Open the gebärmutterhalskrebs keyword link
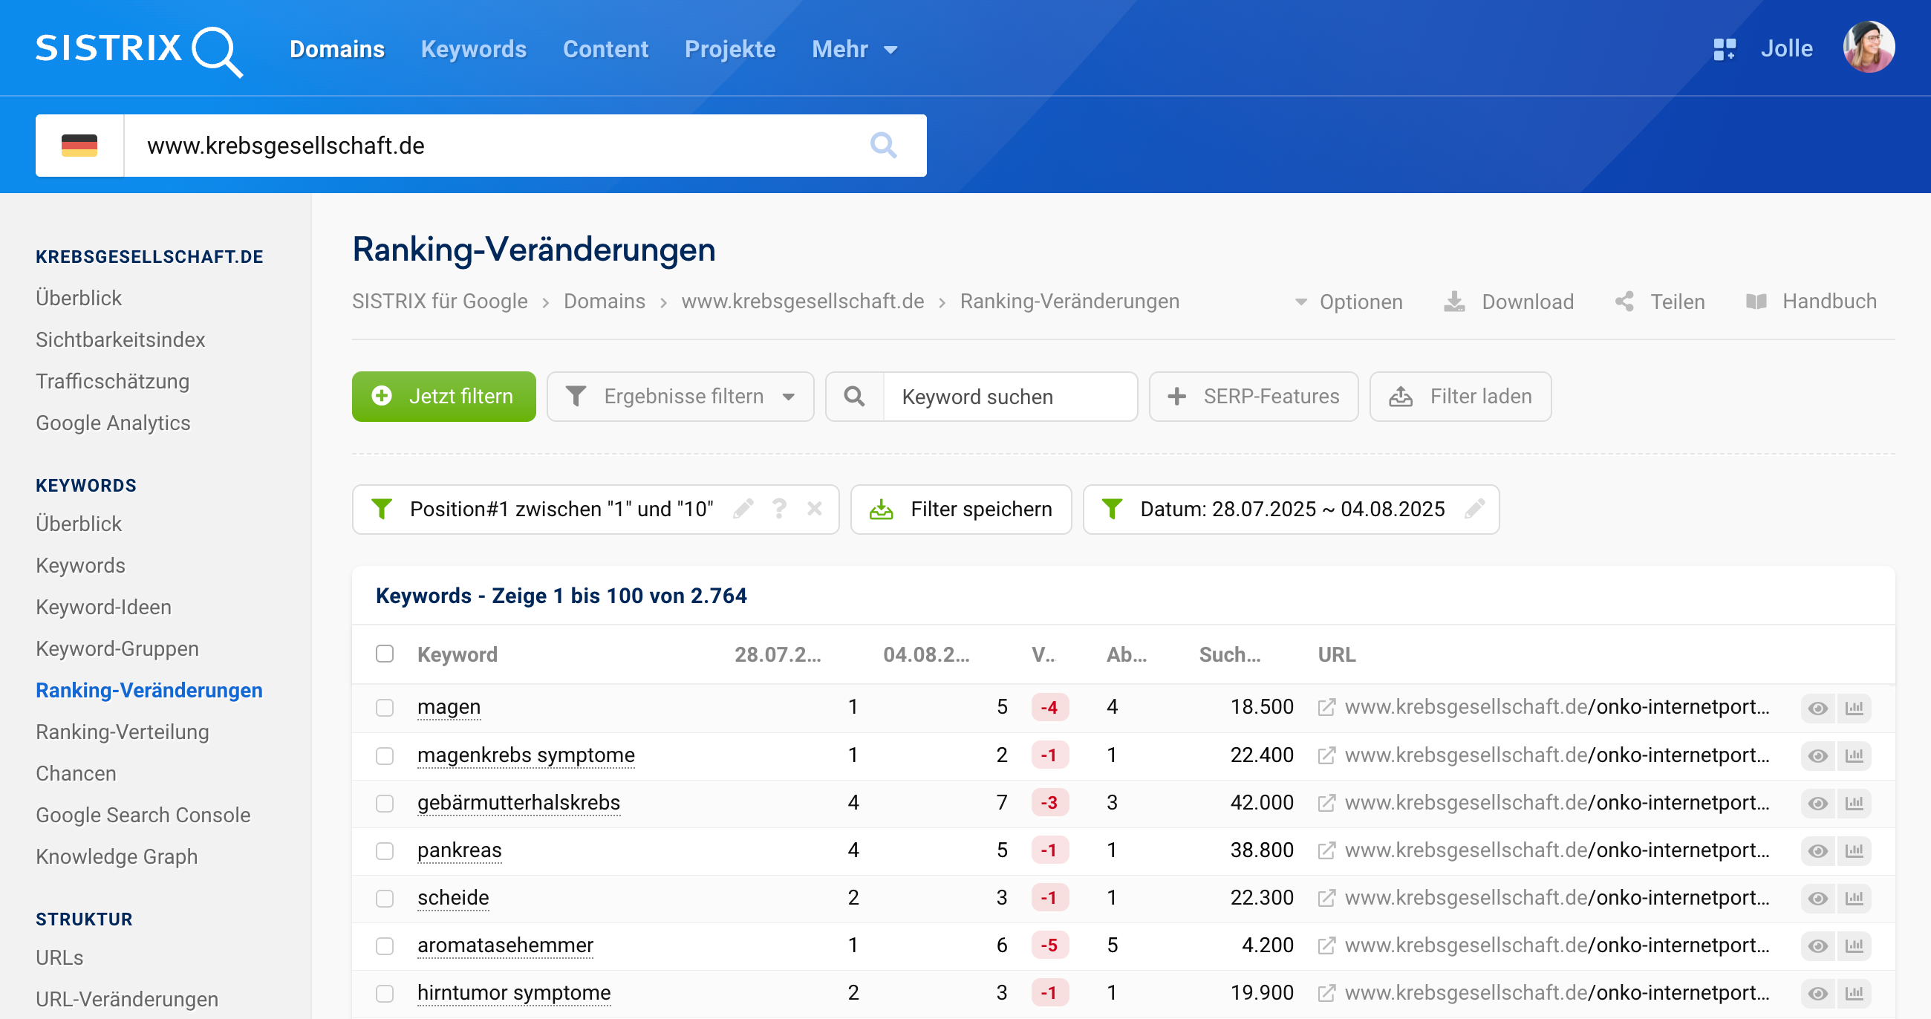This screenshot has width=1931, height=1019. (518, 802)
